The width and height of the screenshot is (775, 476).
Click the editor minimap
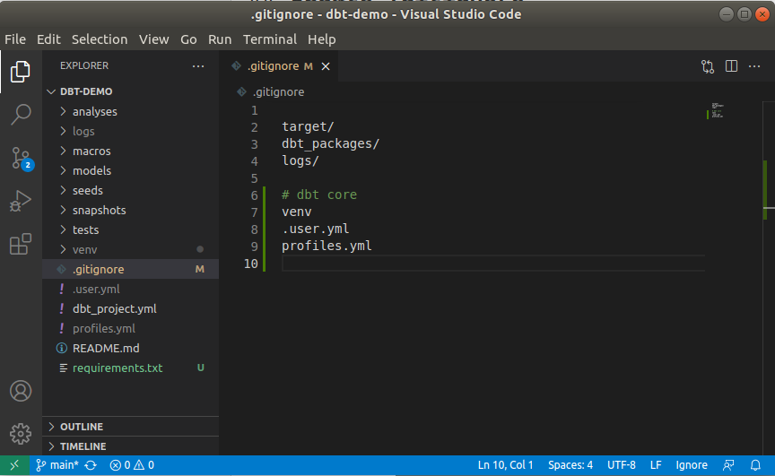(x=718, y=110)
